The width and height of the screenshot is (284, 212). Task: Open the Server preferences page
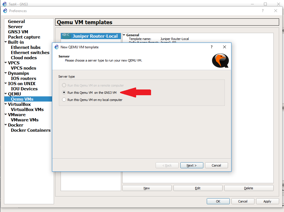tap(15, 27)
